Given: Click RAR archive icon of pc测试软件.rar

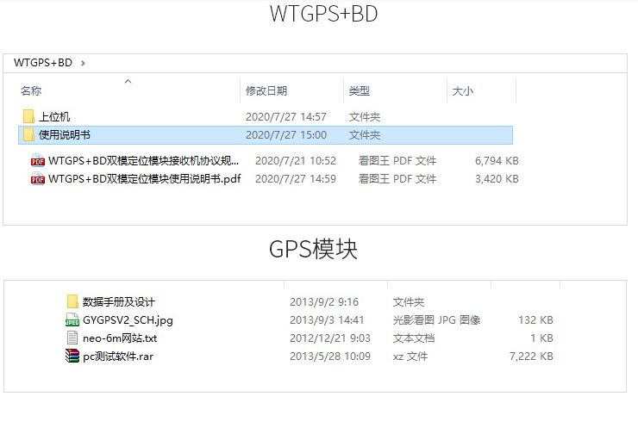Looking at the screenshot, I should pyautogui.click(x=72, y=356).
